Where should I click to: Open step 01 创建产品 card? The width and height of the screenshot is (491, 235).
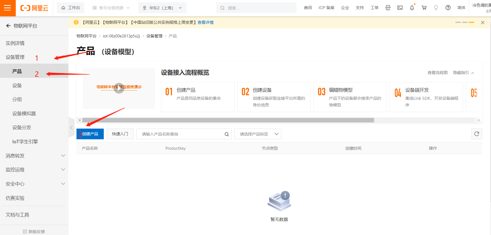coord(198,97)
